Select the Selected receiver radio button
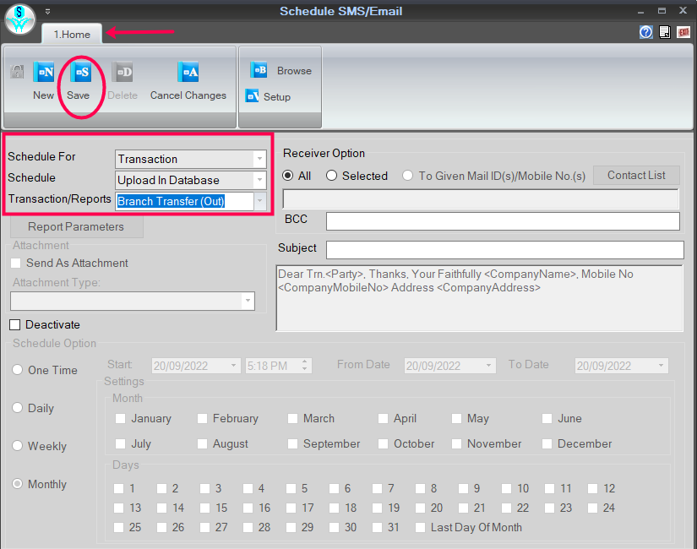This screenshot has width=697, height=549. (332, 176)
